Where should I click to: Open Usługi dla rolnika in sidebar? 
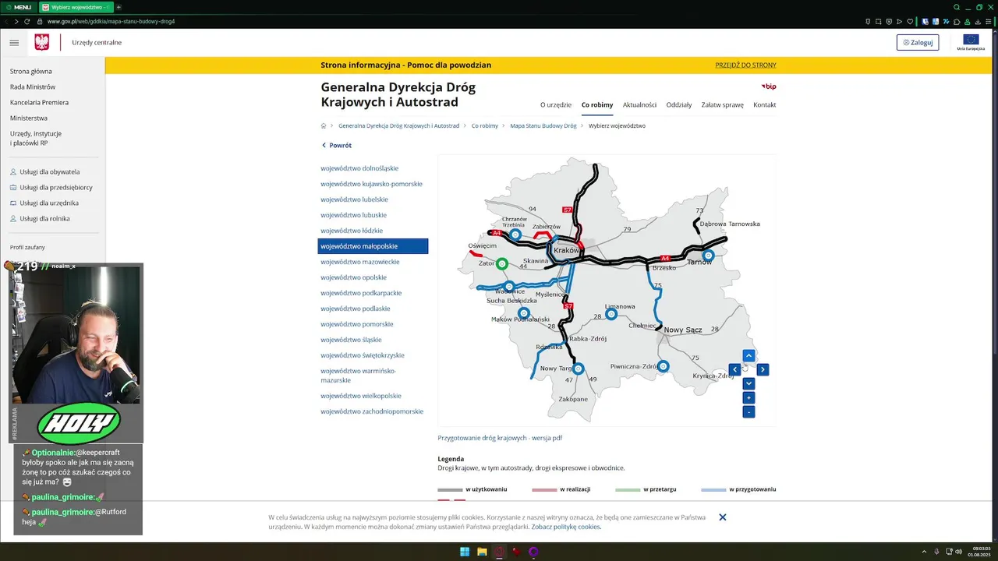pyautogui.click(x=44, y=219)
